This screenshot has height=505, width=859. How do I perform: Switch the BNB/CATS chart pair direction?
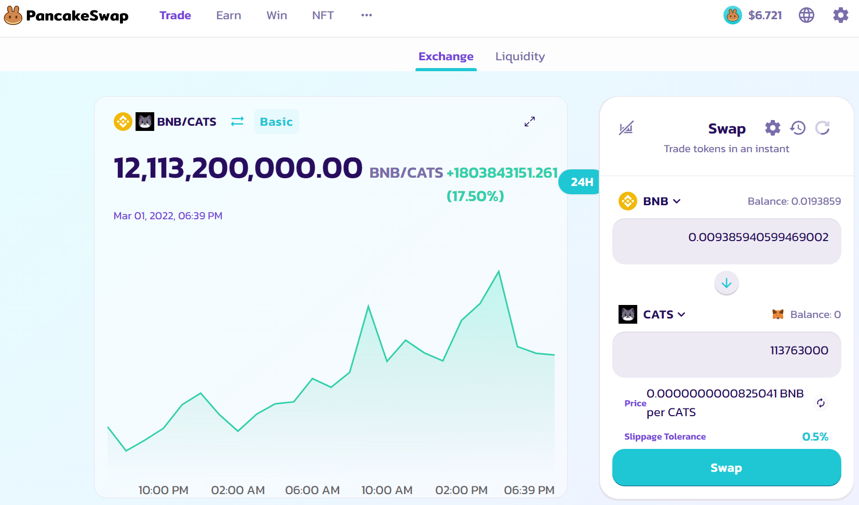click(237, 122)
